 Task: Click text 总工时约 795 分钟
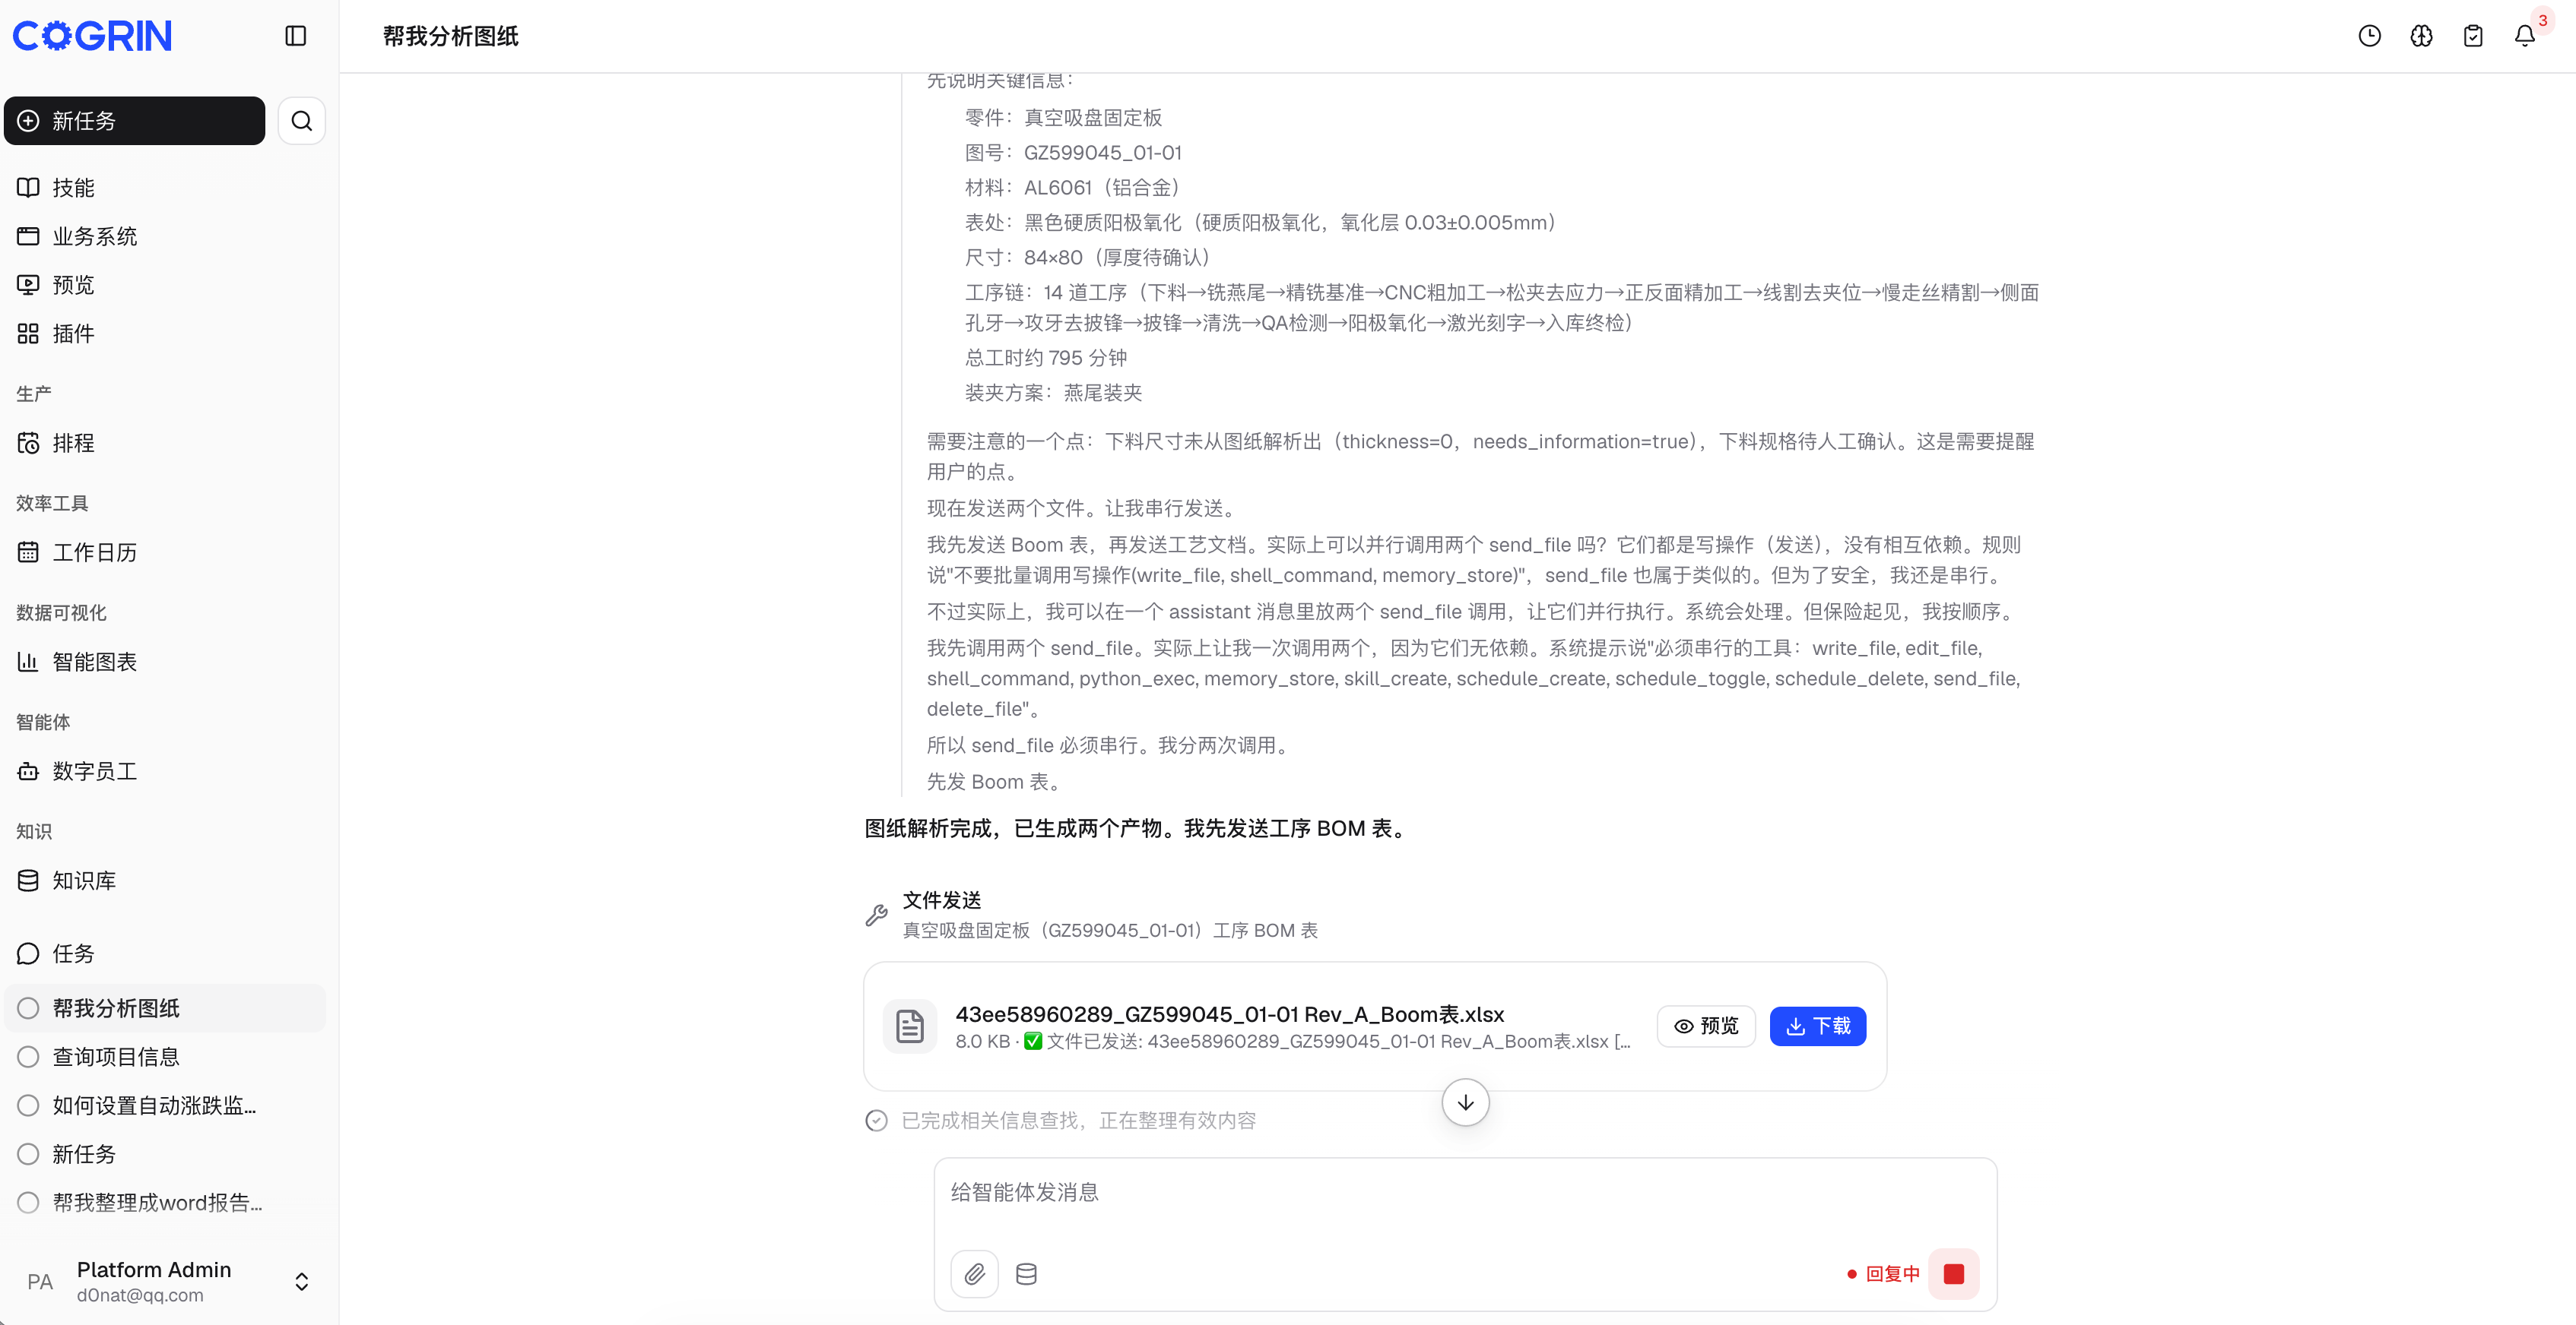point(1046,358)
